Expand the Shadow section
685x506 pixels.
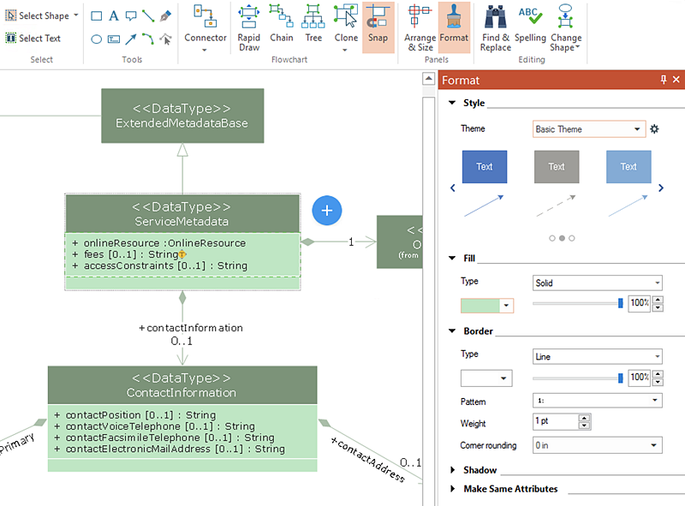click(453, 470)
